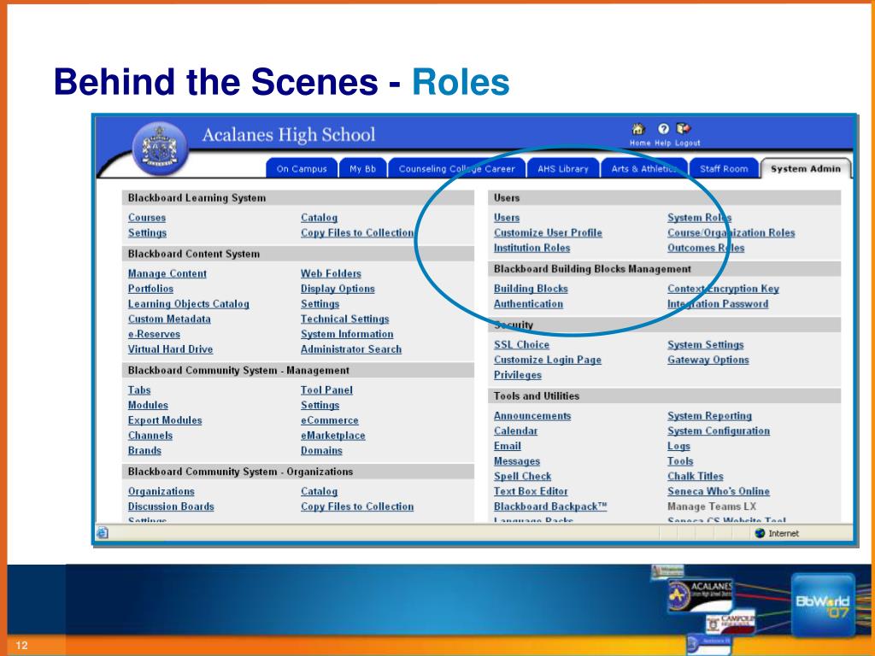Open the Modules link
Image resolution: width=875 pixels, height=656 pixels.
click(x=148, y=405)
